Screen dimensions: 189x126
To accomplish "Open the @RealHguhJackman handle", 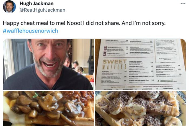I will tap(42, 10).
